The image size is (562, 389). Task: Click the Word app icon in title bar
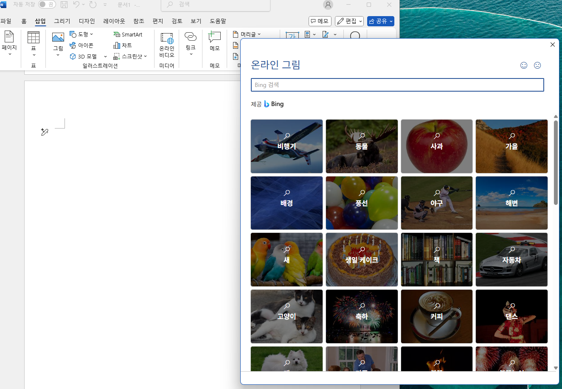pyautogui.click(x=3, y=5)
